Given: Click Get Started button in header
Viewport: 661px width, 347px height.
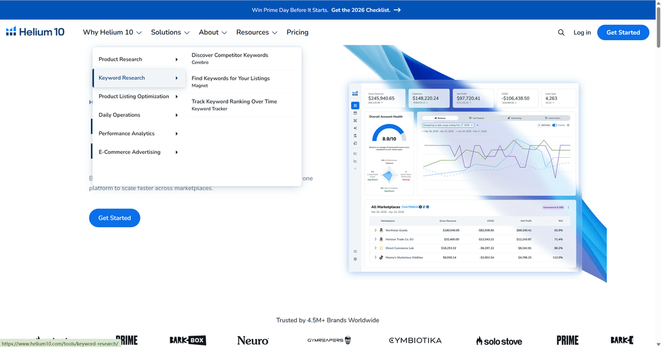Looking at the screenshot, I should click(x=623, y=32).
